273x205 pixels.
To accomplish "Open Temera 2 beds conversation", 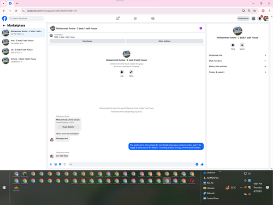I will tap(23, 60).
